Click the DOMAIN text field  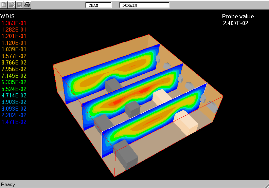[144, 5]
